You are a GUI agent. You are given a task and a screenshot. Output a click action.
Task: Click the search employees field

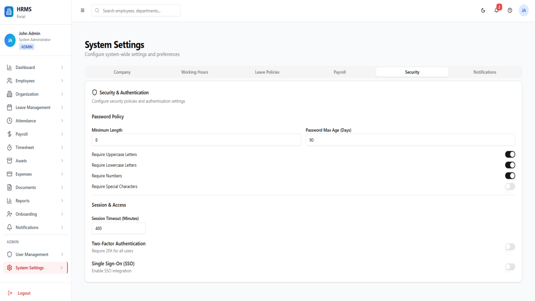point(136,10)
